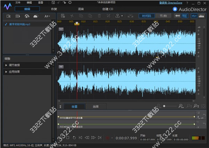
Task: Click the question mark help icon
Action: (187, 3)
